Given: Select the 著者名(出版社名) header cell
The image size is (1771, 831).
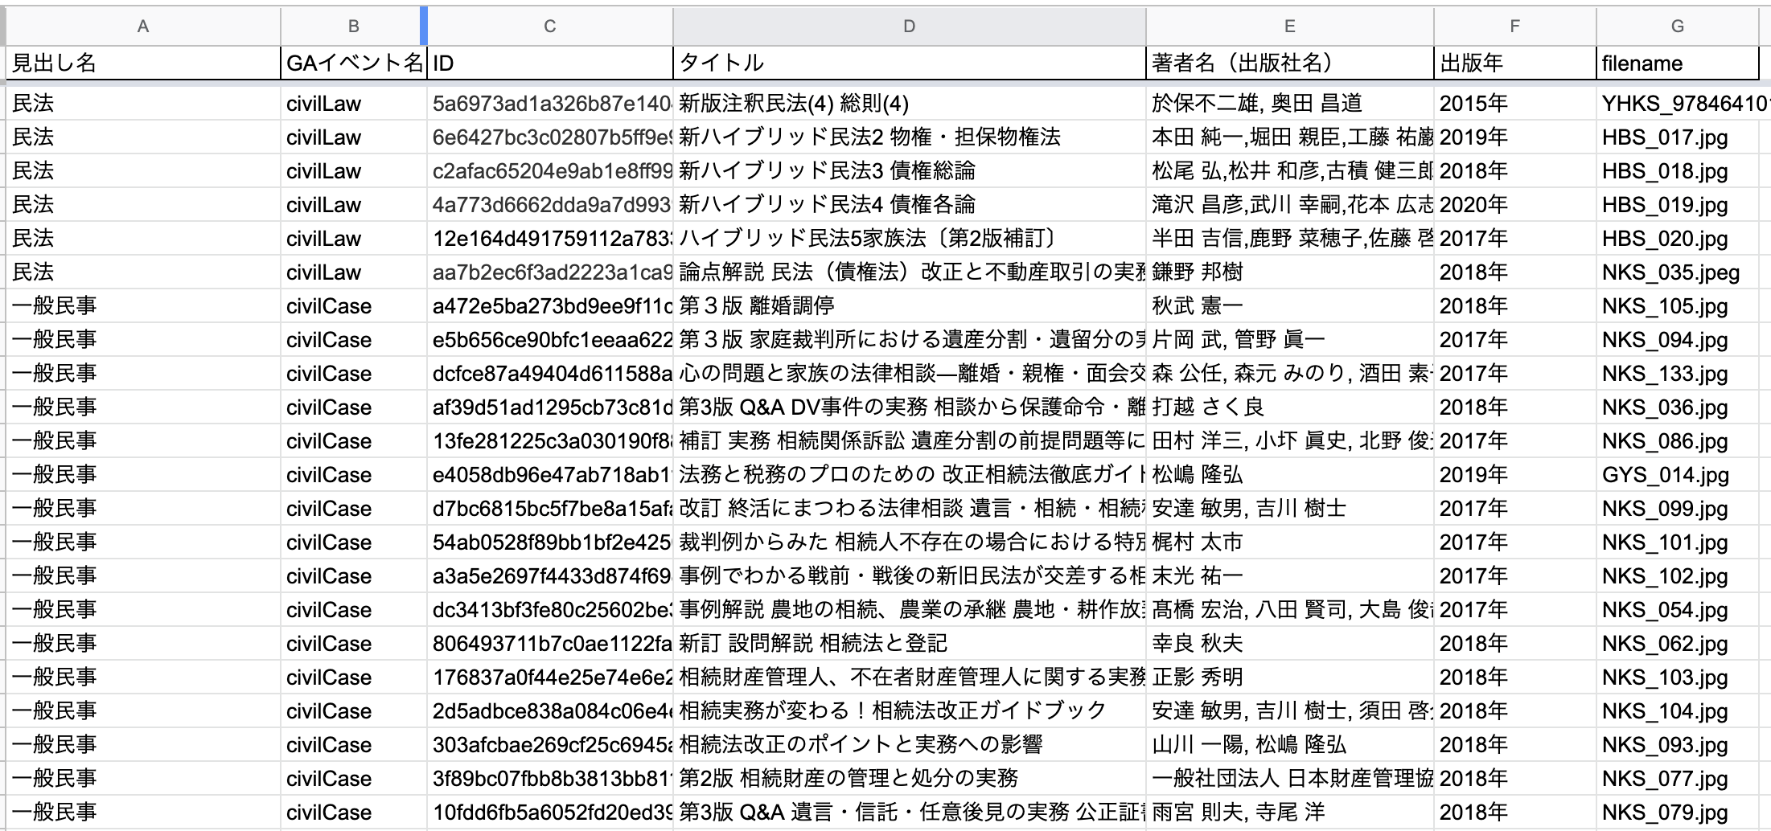Looking at the screenshot, I should point(1289,63).
